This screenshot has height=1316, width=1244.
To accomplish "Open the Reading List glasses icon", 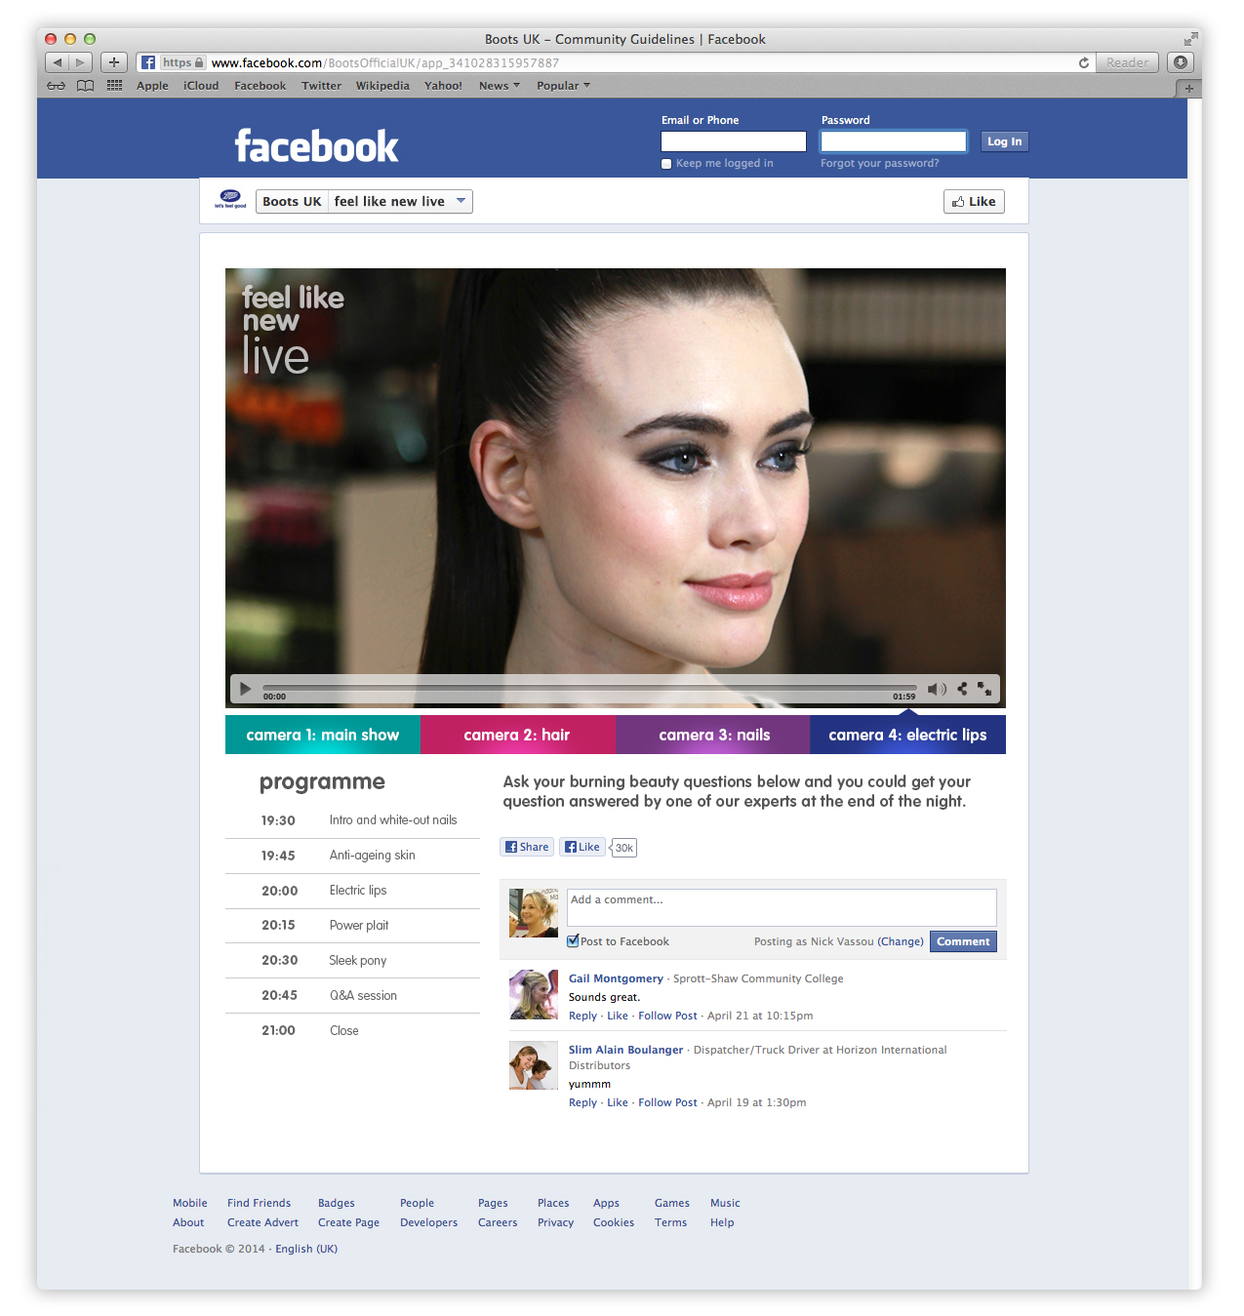I will 57,86.
